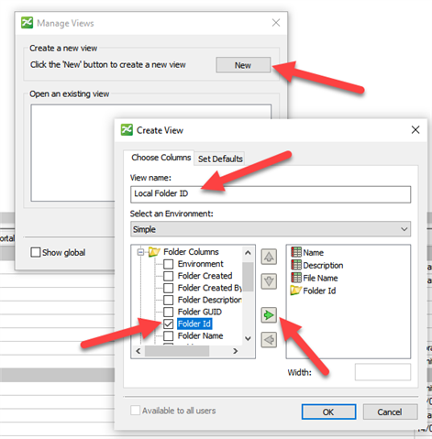Check the Folder GUID checkbox
Image resolution: width=432 pixels, height=439 pixels.
pos(168,312)
